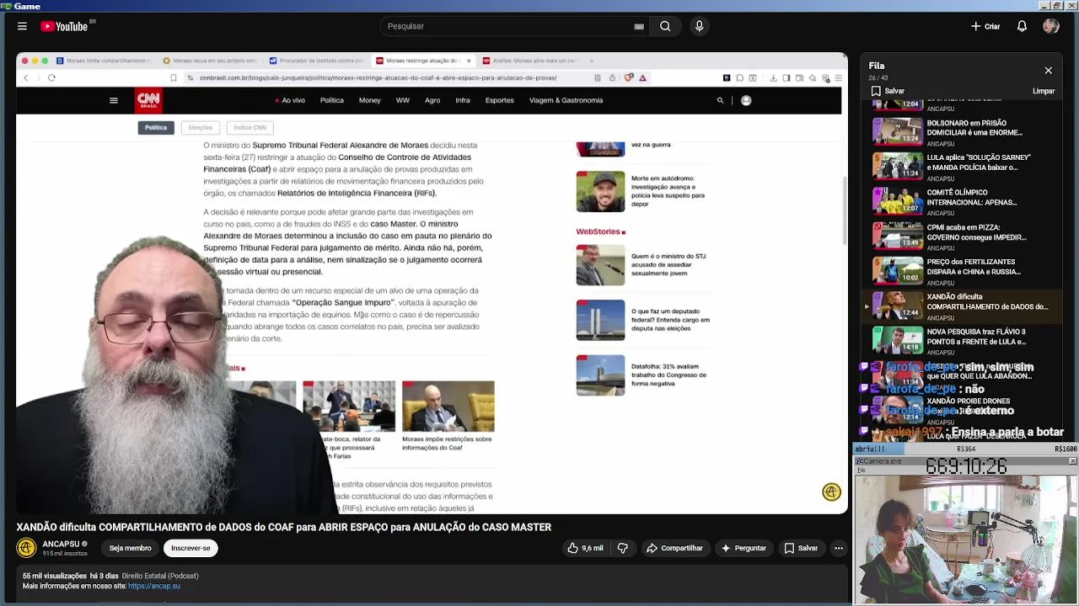Open the Perguntar ask feature
1079x606 pixels.
tap(743, 548)
